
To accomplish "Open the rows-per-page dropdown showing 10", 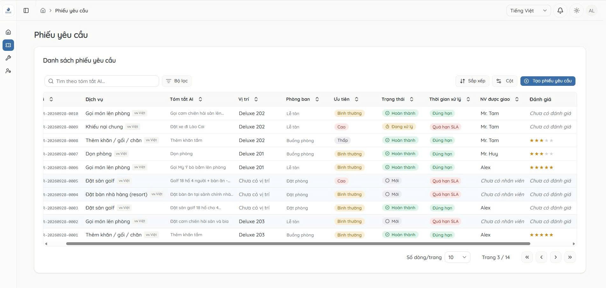I will tap(457, 257).
